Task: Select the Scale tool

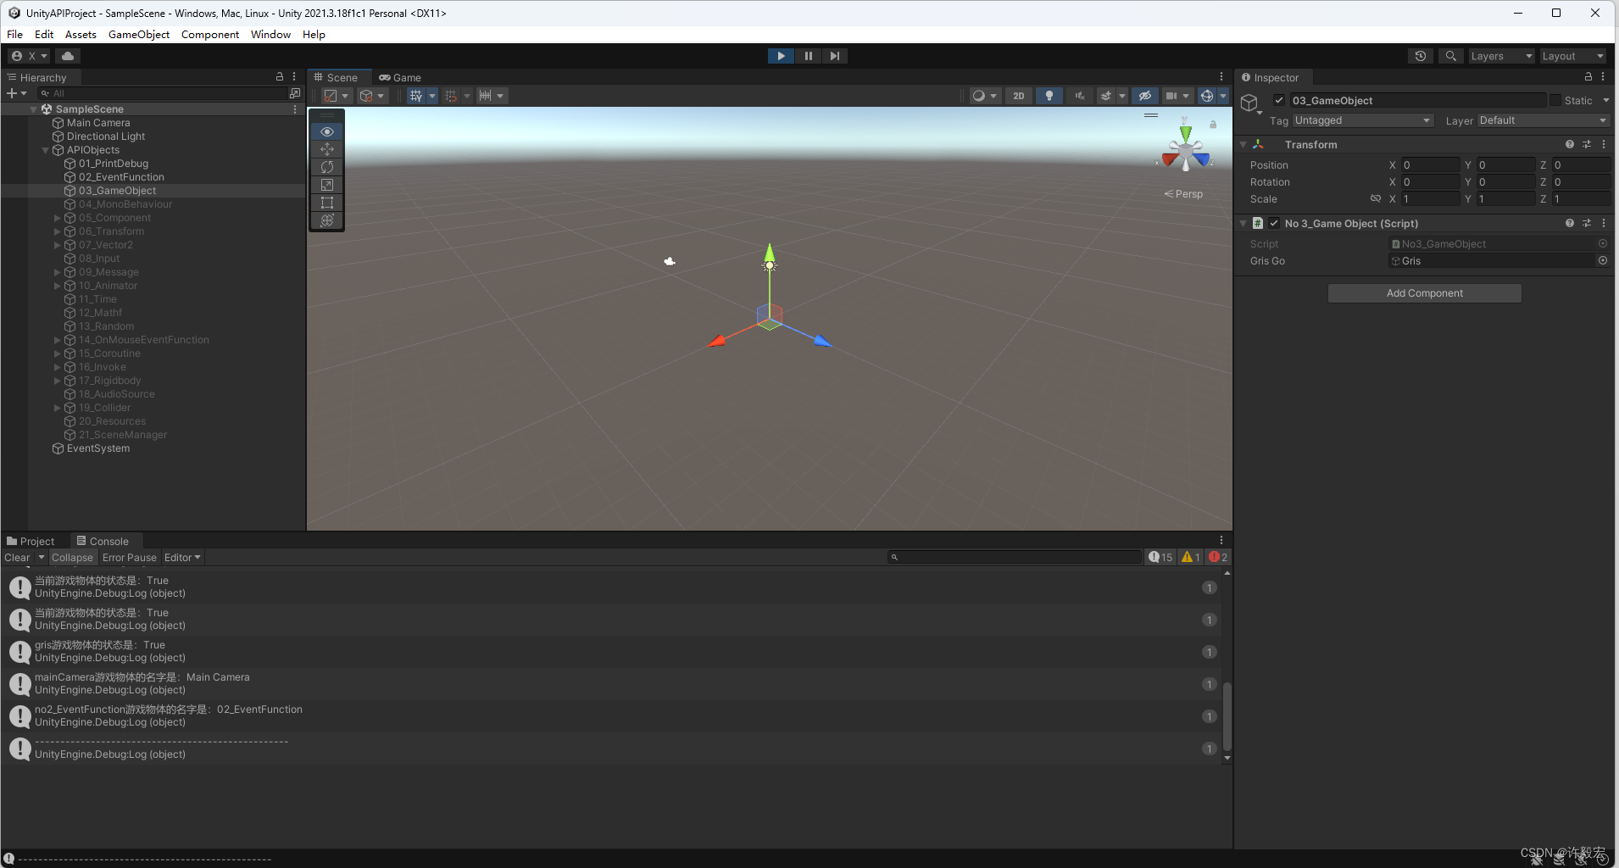Action: pos(326,185)
